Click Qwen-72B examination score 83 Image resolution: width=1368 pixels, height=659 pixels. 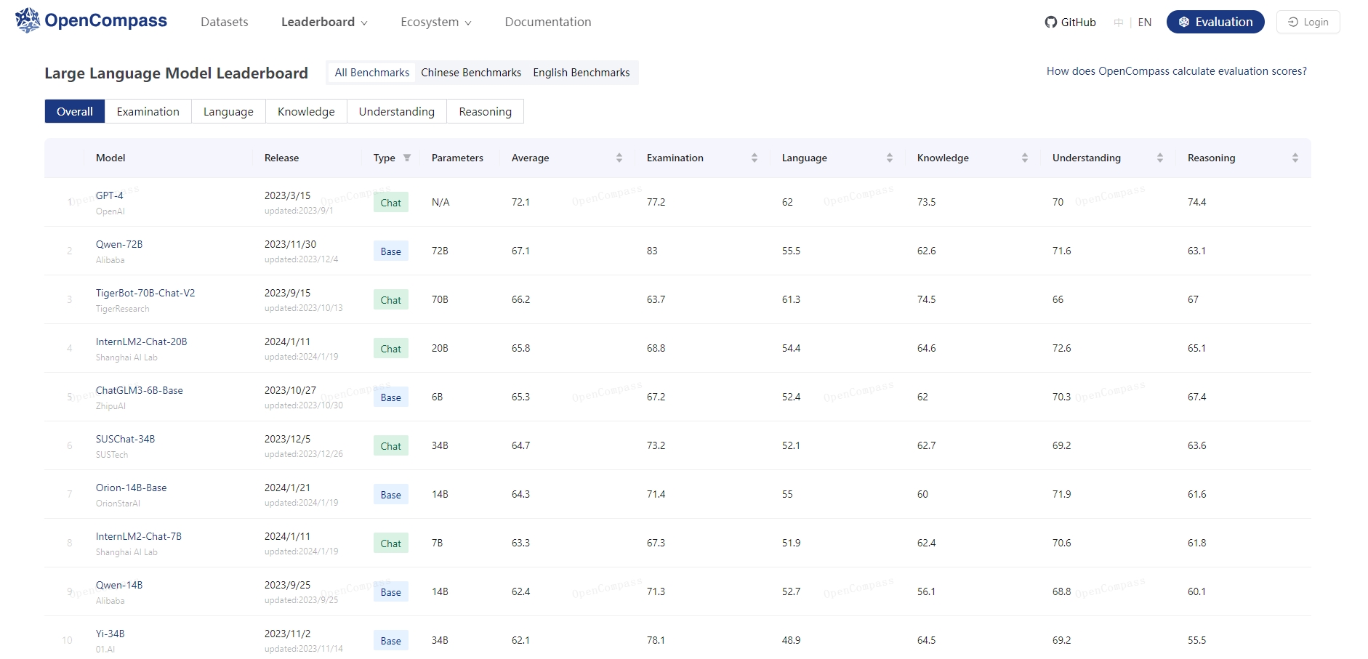(652, 251)
